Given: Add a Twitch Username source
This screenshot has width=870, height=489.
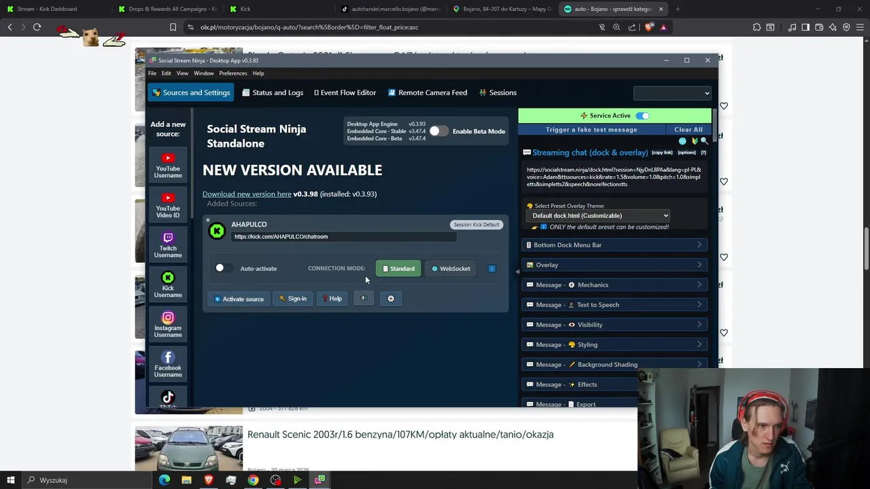Looking at the screenshot, I should tap(168, 244).
